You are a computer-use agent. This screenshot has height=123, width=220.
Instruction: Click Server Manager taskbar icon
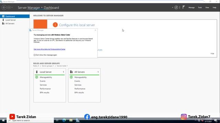(x=78, y=120)
